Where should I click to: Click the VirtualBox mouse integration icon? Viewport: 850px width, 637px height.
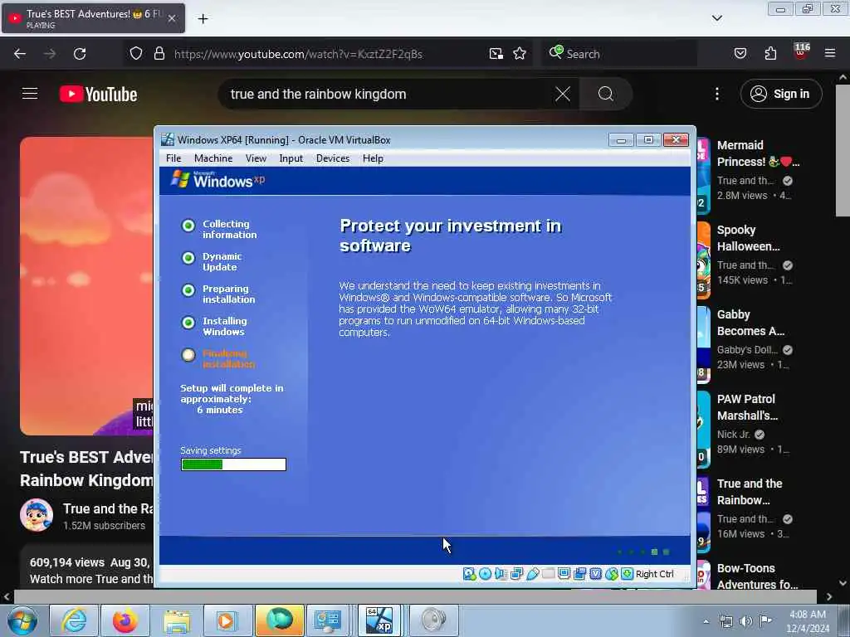(612, 574)
